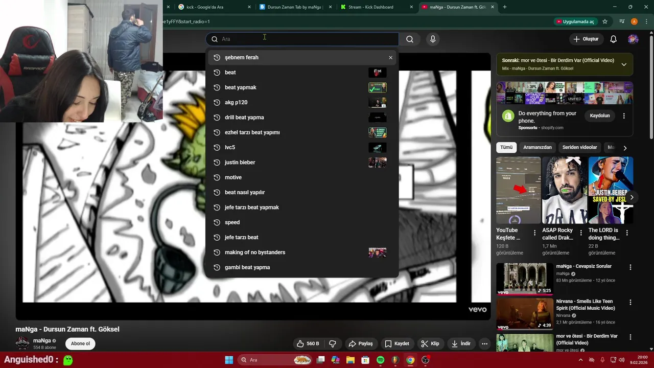Open a new browser tab
Image resolution: width=654 pixels, height=368 pixels.
[505, 7]
